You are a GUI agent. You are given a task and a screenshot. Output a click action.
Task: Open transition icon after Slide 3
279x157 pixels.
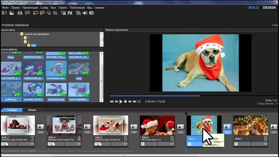[41, 127]
